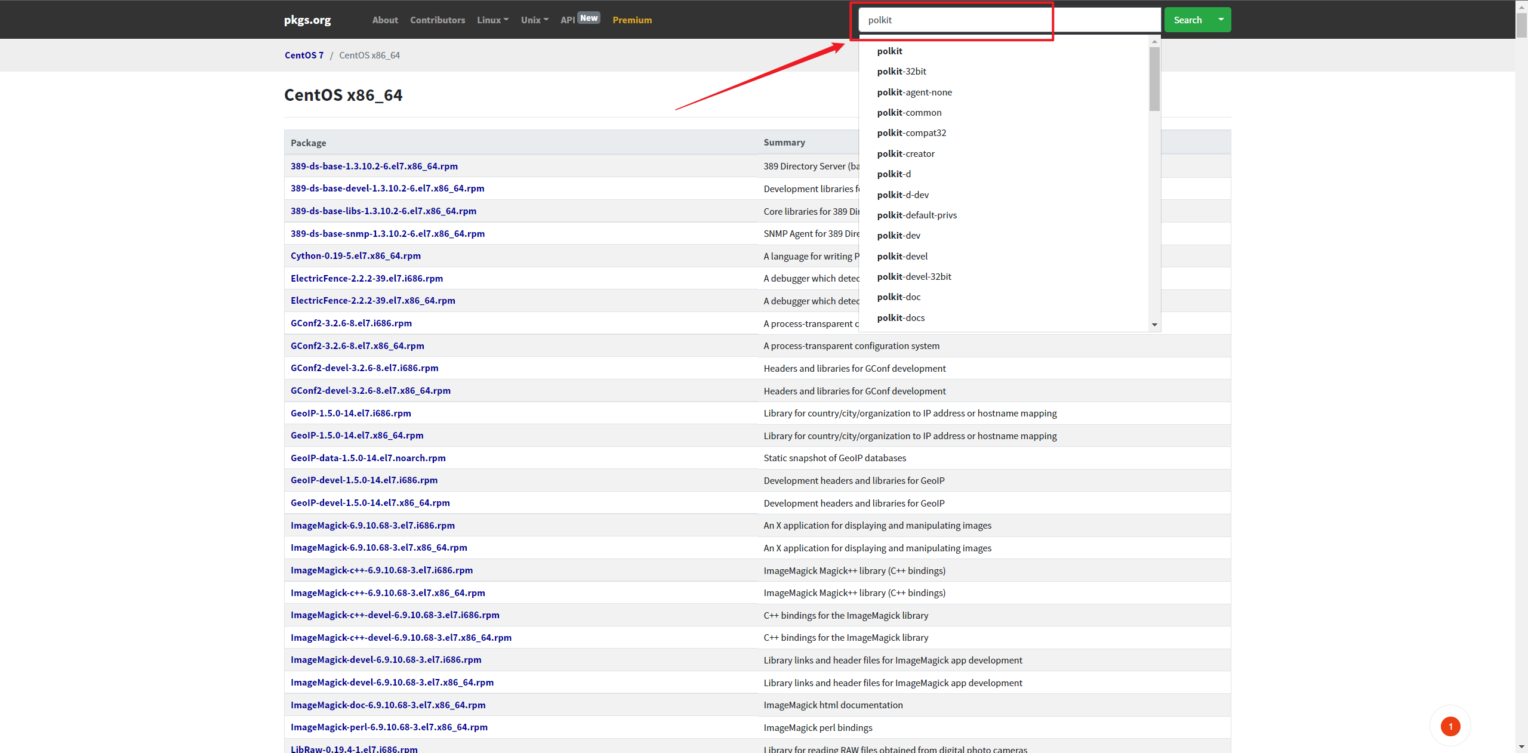
Task: Click the orange notification badge bottom right
Action: point(1450,726)
